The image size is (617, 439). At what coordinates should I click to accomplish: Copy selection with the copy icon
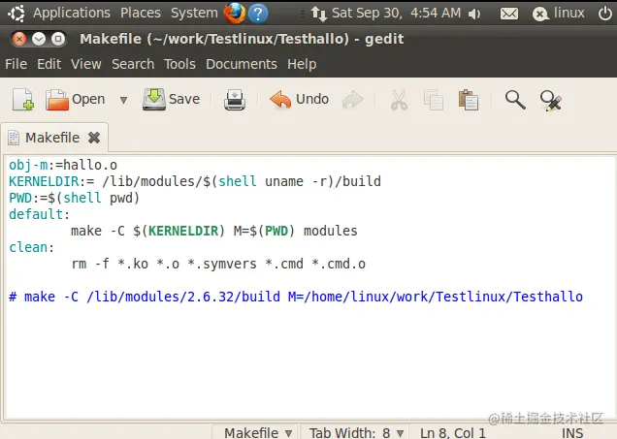click(x=434, y=100)
